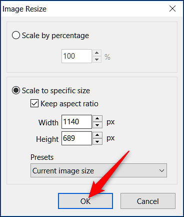184x217 pixels.
Task: Decrement Width using its down arrow
Action: [97, 125]
